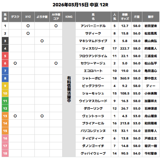Click jockey name 戸崎圭太

[x=151, y=138]
